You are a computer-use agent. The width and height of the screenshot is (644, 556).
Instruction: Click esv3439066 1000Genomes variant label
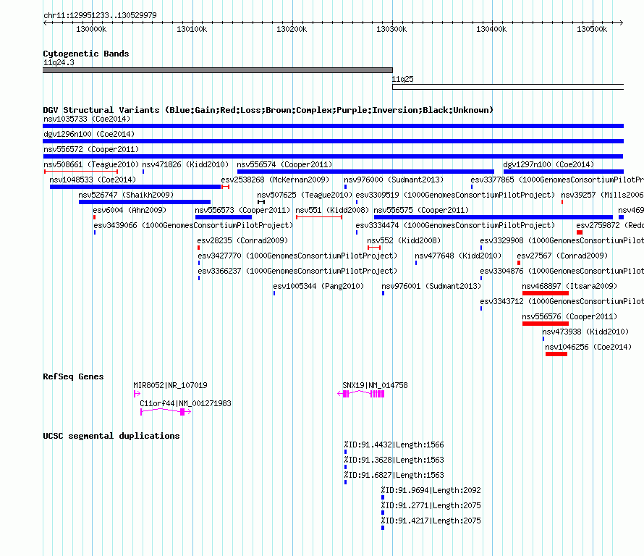[193, 226]
